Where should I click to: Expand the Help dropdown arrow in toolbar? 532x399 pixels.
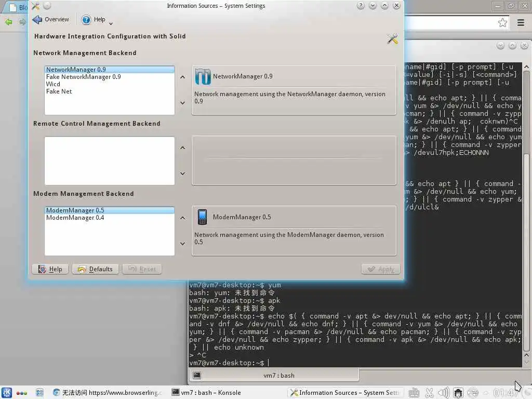click(111, 23)
